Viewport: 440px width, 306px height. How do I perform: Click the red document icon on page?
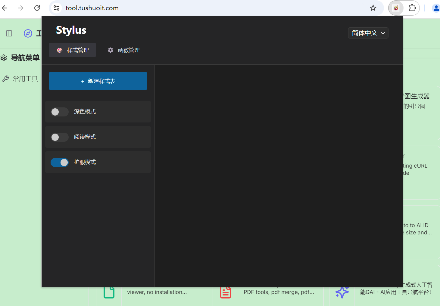(x=226, y=292)
